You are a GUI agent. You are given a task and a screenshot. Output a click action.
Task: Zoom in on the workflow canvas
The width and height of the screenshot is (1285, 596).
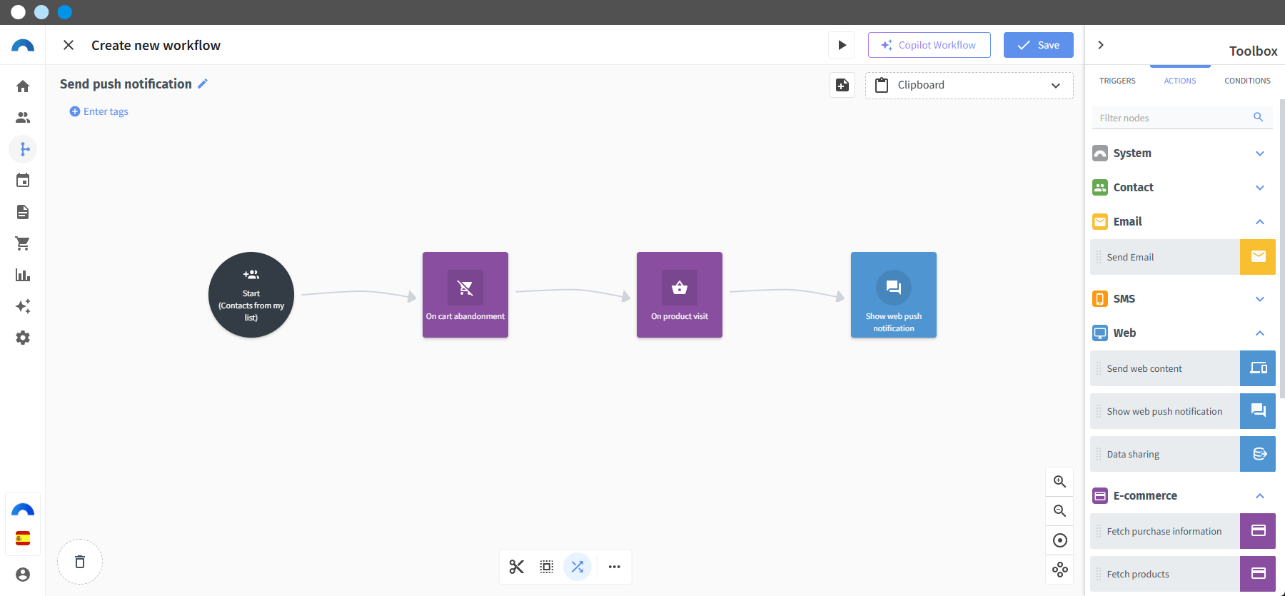(1060, 482)
